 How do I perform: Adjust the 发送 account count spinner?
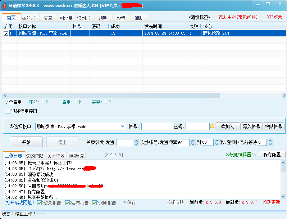(x=136, y=143)
